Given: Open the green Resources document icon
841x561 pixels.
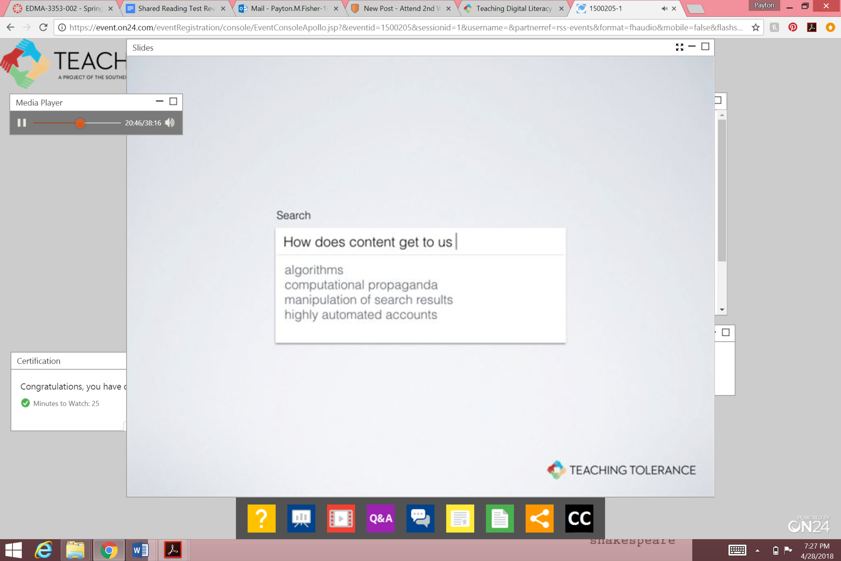Looking at the screenshot, I should click(500, 518).
